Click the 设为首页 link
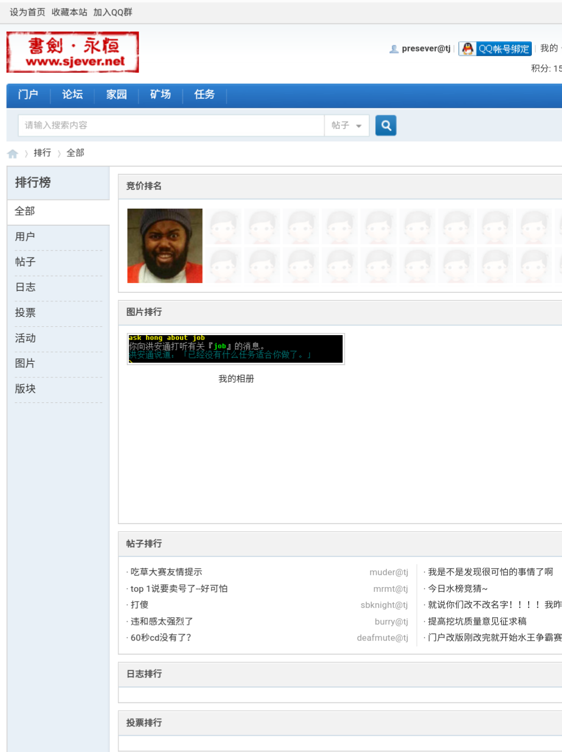This screenshot has width=562, height=752. coord(28,12)
